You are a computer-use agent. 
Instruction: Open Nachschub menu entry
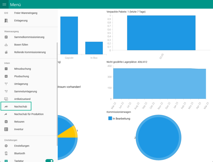21,106
